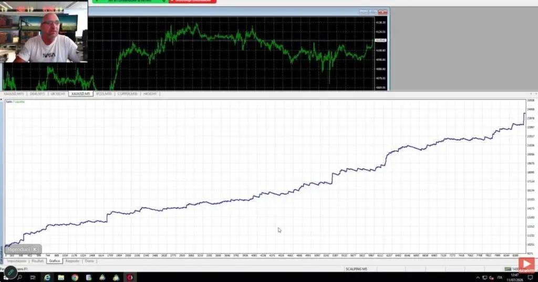Switch to the HK50,H1 chart tab
538x282 pixels.
click(150, 94)
